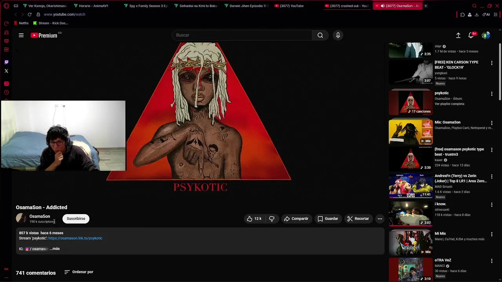502x282 pixels.
Task: Open osamason.lnk.to/psykotic link
Action: 75,238
